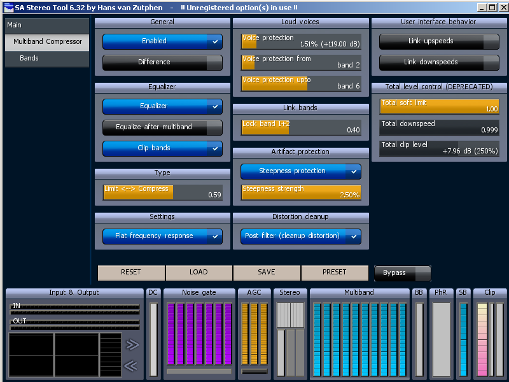The height and width of the screenshot is (382, 509).
Task: Click the Total downspeed slider
Action: [439, 127]
